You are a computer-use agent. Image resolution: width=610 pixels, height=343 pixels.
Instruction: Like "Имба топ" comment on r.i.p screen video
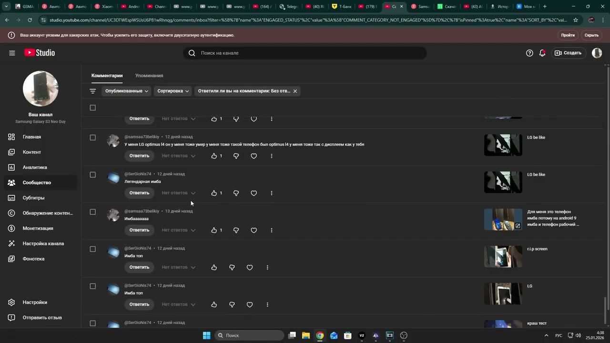click(214, 267)
